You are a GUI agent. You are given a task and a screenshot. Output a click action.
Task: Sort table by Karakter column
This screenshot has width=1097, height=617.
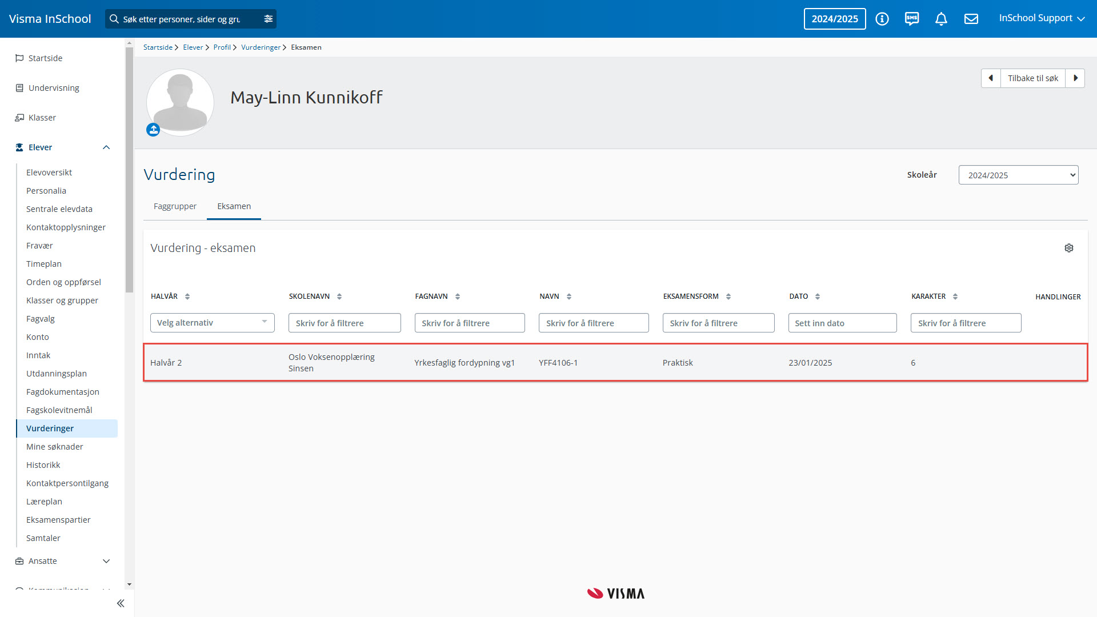(955, 297)
